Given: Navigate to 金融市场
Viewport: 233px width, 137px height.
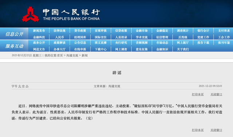Looking at the screenshot, I should 142,30.
